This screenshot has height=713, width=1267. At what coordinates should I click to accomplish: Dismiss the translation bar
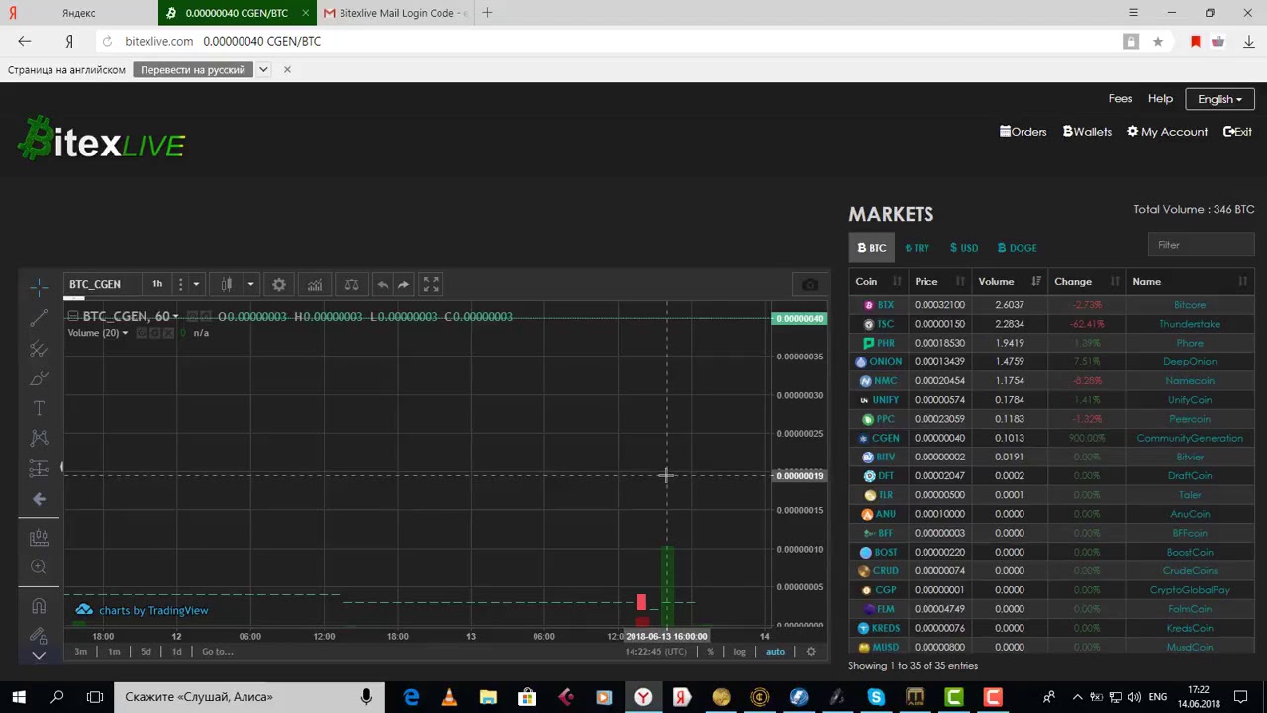click(287, 70)
